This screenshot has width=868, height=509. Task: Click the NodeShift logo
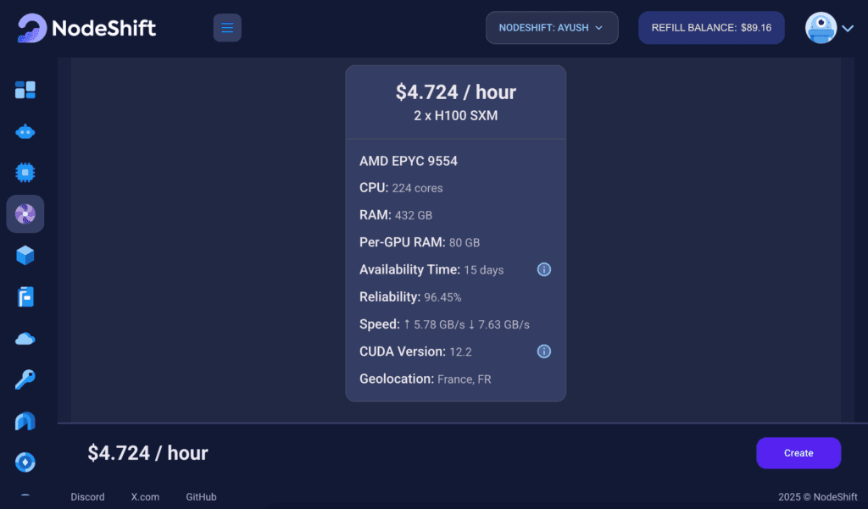(86, 28)
